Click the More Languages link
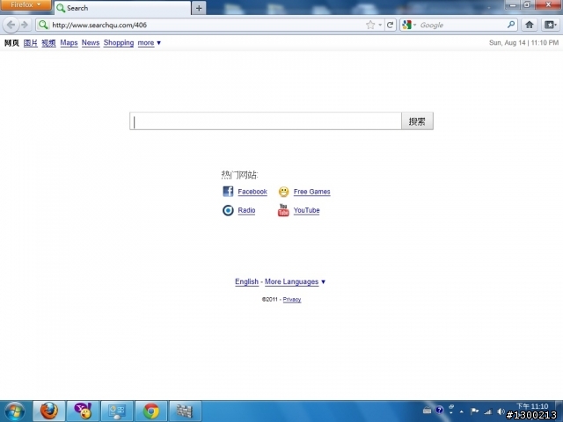 (291, 281)
